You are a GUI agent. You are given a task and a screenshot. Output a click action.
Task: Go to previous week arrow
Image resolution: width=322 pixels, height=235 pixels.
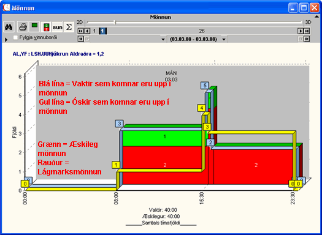(x=87, y=31)
